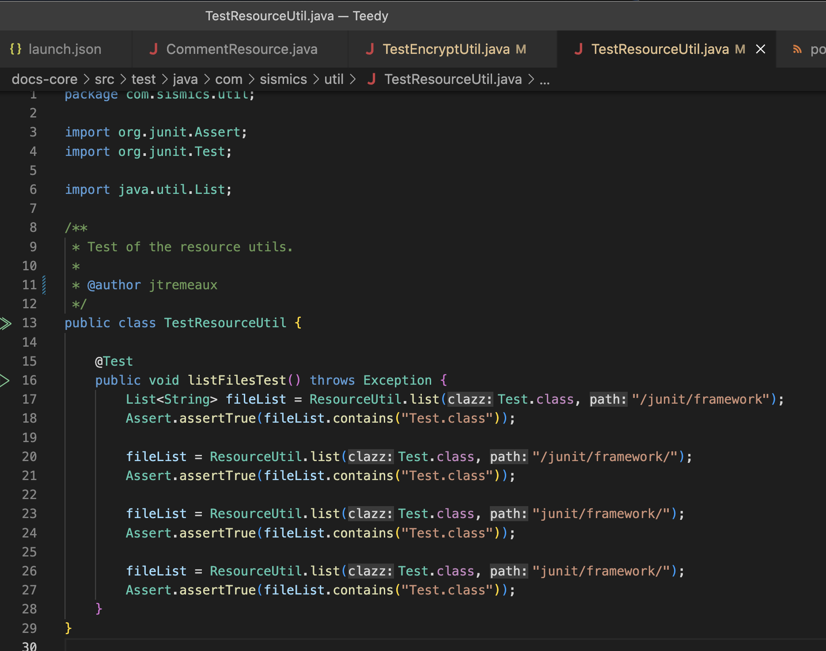Open docs-core in the breadcrumb
The width and height of the screenshot is (826, 651).
[x=45, y=79]
